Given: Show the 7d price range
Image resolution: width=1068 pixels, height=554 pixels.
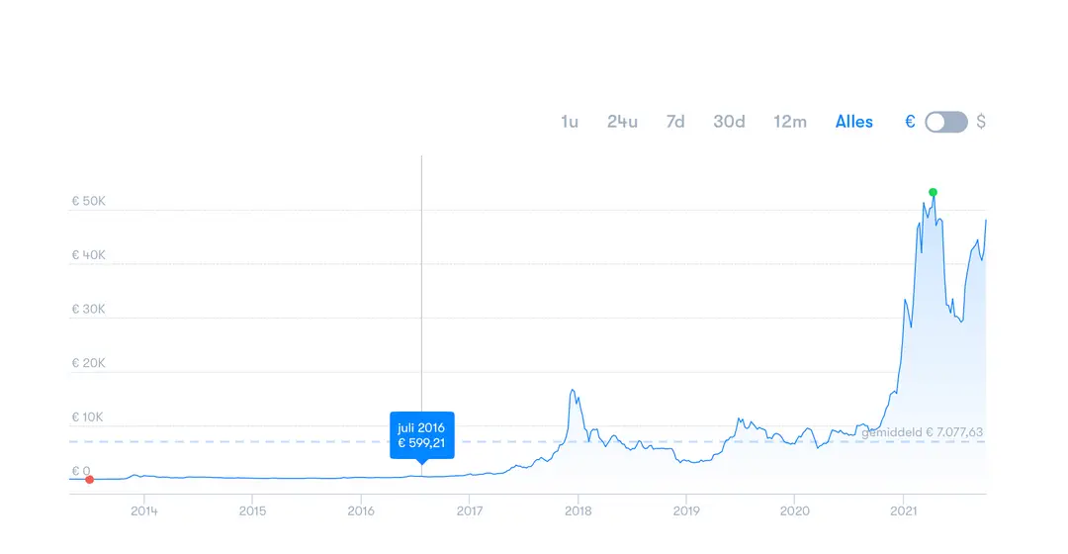Looking at the screenshot, I should click(675, 122).
